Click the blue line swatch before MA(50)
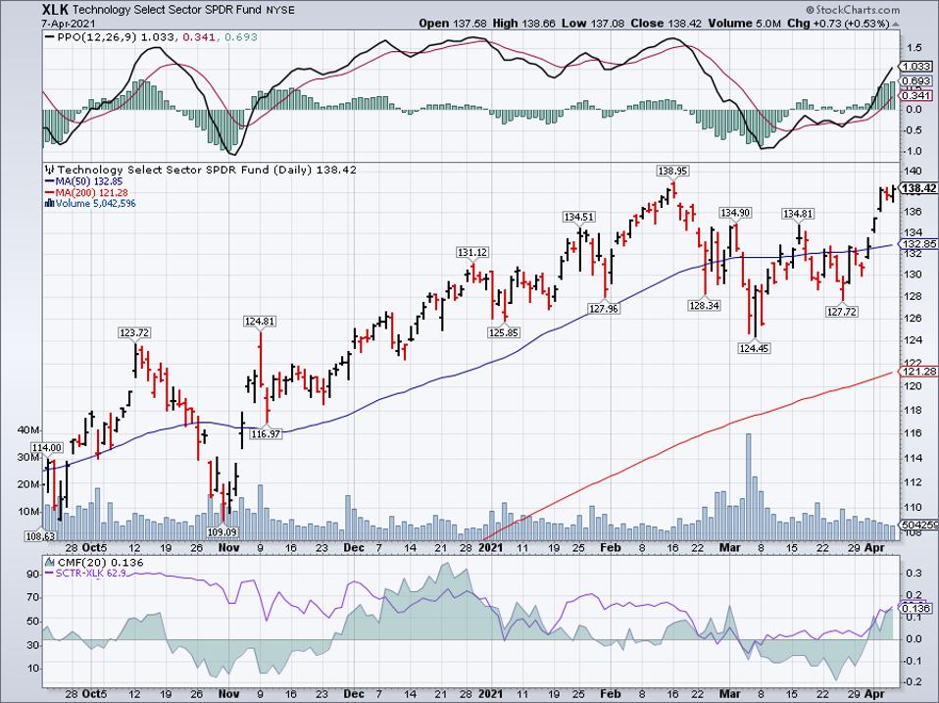The image size is (939, 703). (x=49, y=181)
